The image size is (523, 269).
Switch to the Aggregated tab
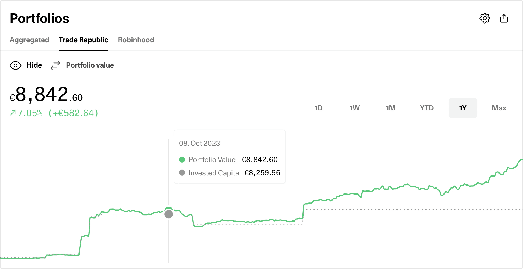(30, 40)
